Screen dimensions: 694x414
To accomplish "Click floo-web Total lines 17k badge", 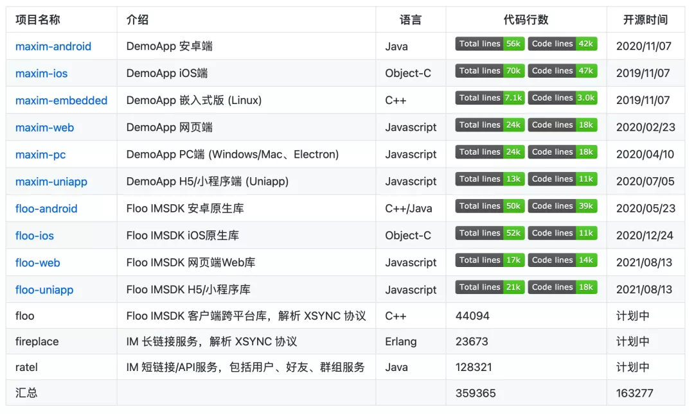I will click(490, 260).
